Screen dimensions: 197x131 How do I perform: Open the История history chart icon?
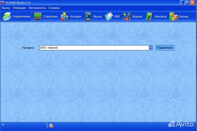coord(65,16)
